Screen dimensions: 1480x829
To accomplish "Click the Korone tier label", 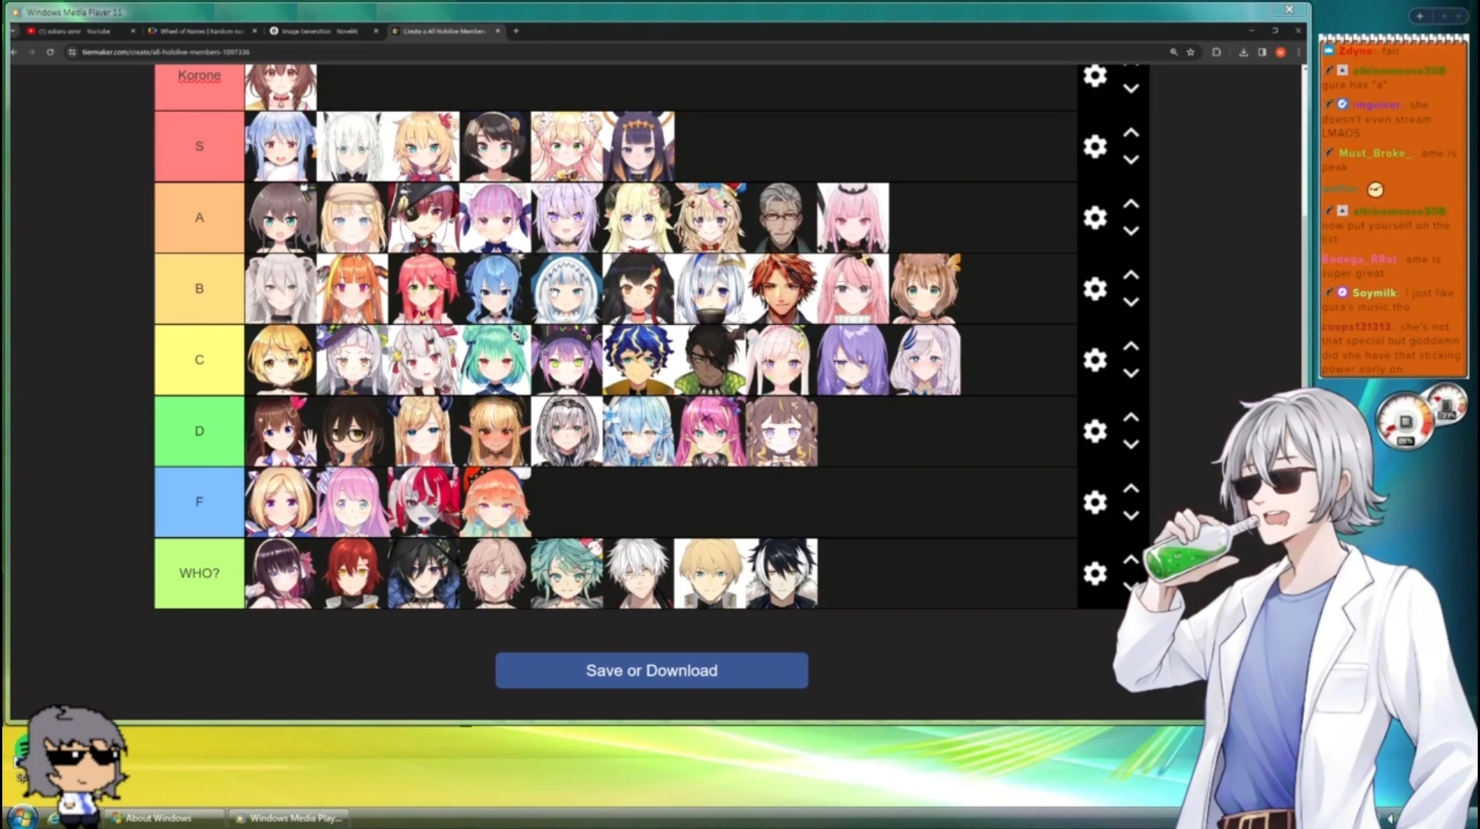I will point(199,75).
